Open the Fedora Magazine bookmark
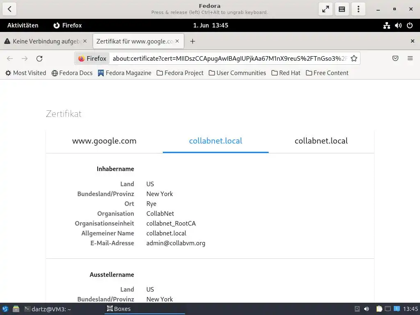Viewport: 420px width, 315px height. (x=125, y=73)
